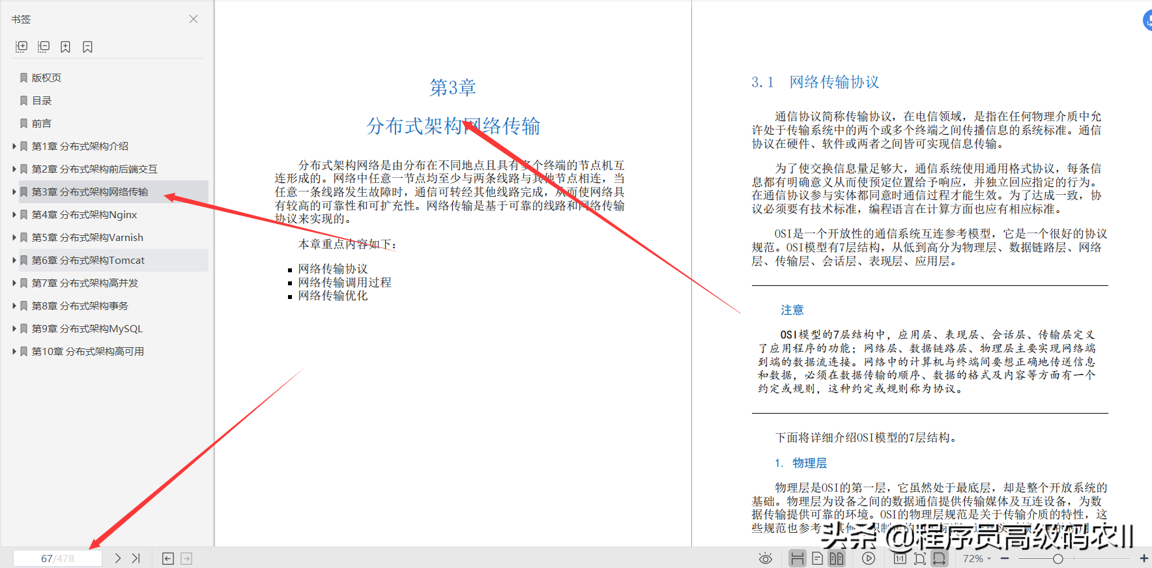Viewport: 1152px width, 568px height.
Task: Click the 3.1 网络传输协议 section heading
Action: click(x=815, y=82)
